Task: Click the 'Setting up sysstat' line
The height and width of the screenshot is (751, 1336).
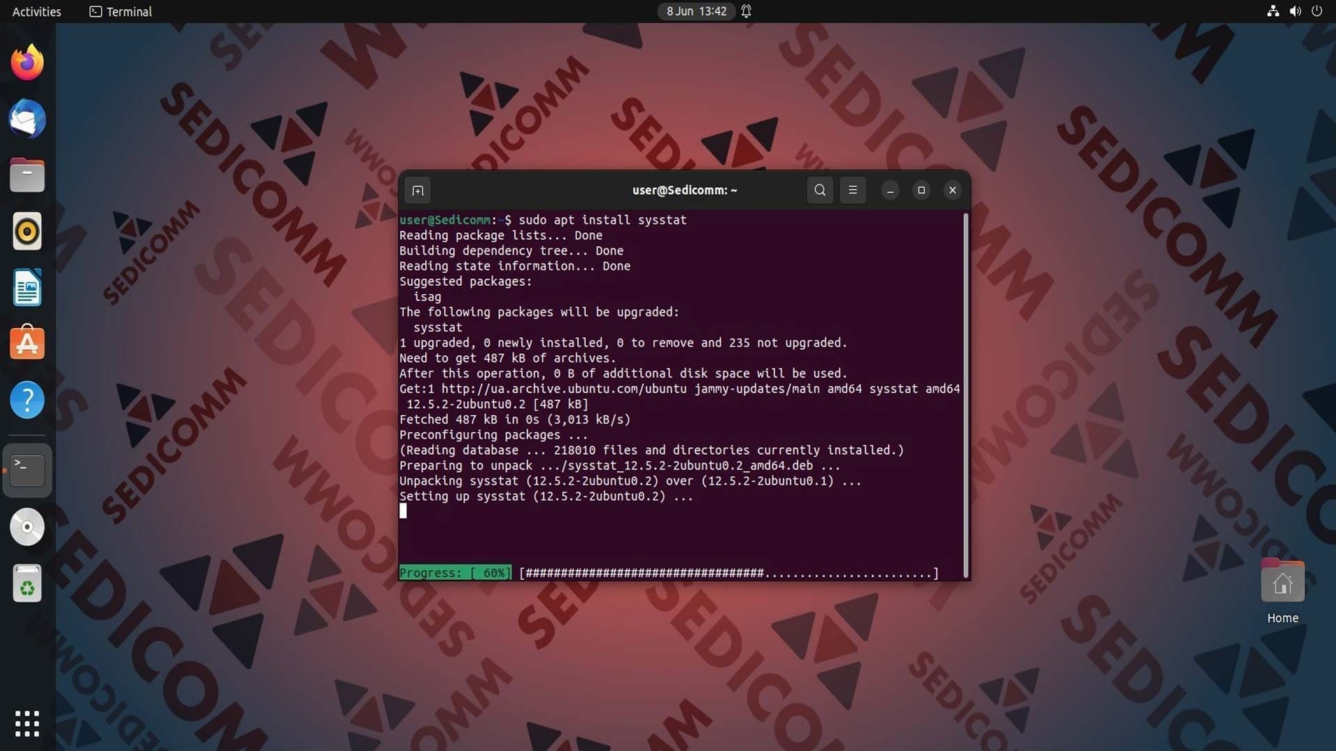Action: tap(546, 496)
